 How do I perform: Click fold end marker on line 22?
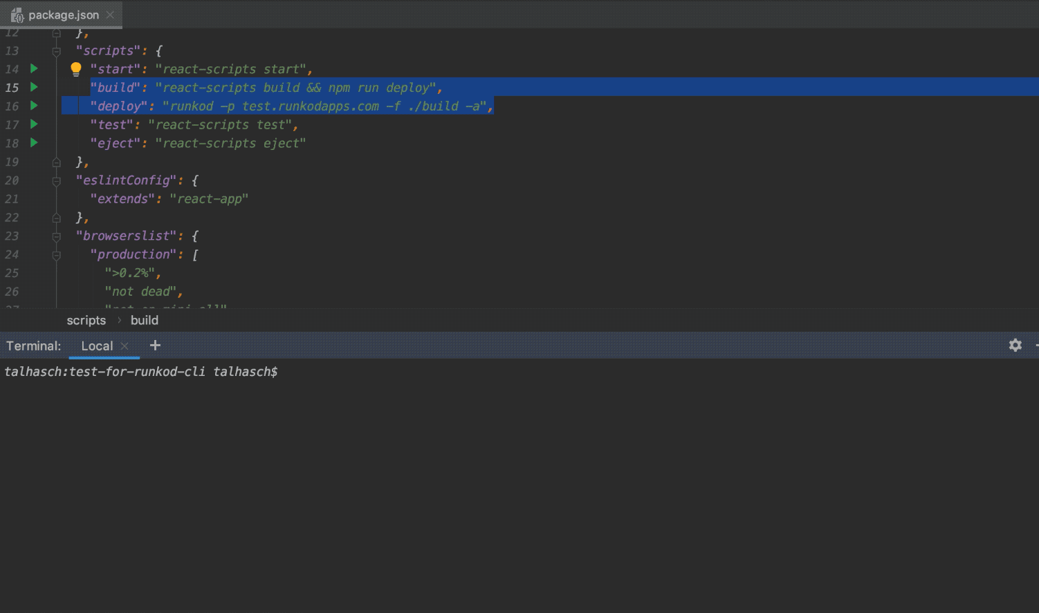click(x=57, y=218)
